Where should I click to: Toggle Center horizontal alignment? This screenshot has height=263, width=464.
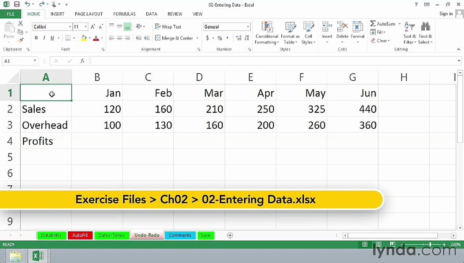pos(119,38)
